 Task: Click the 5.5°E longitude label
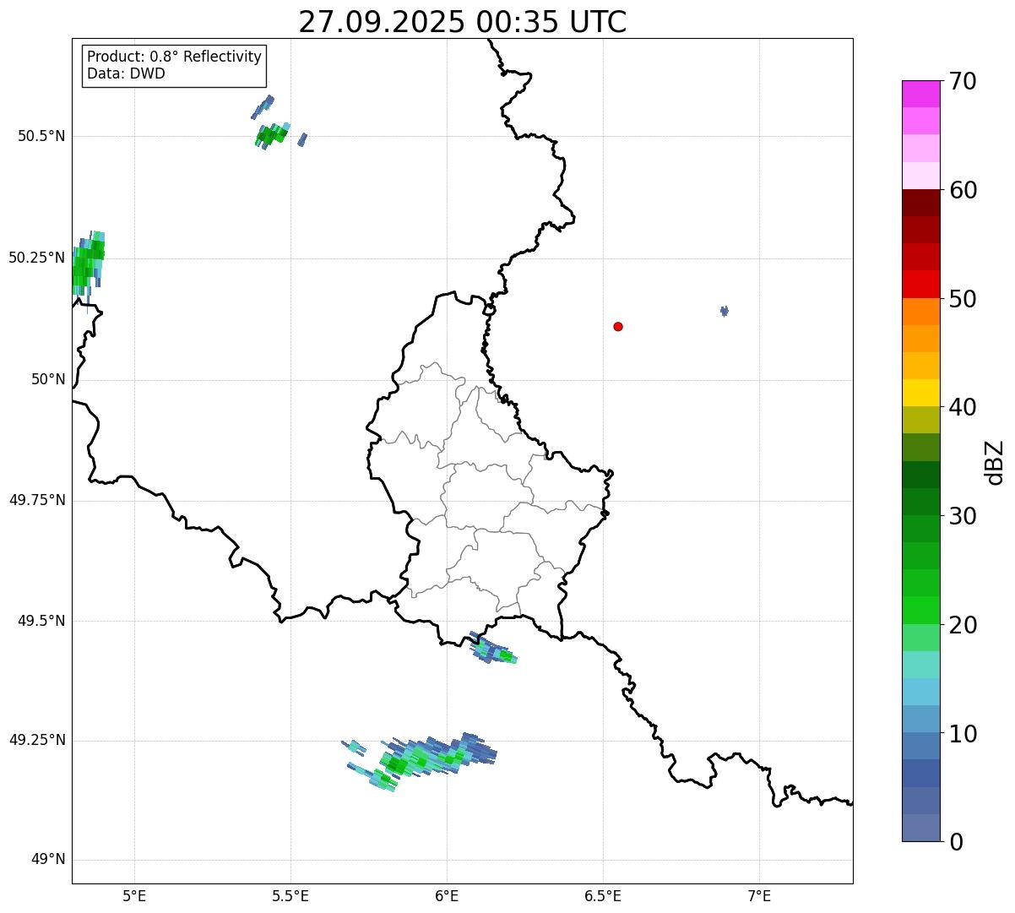click(x=290, y=895)
